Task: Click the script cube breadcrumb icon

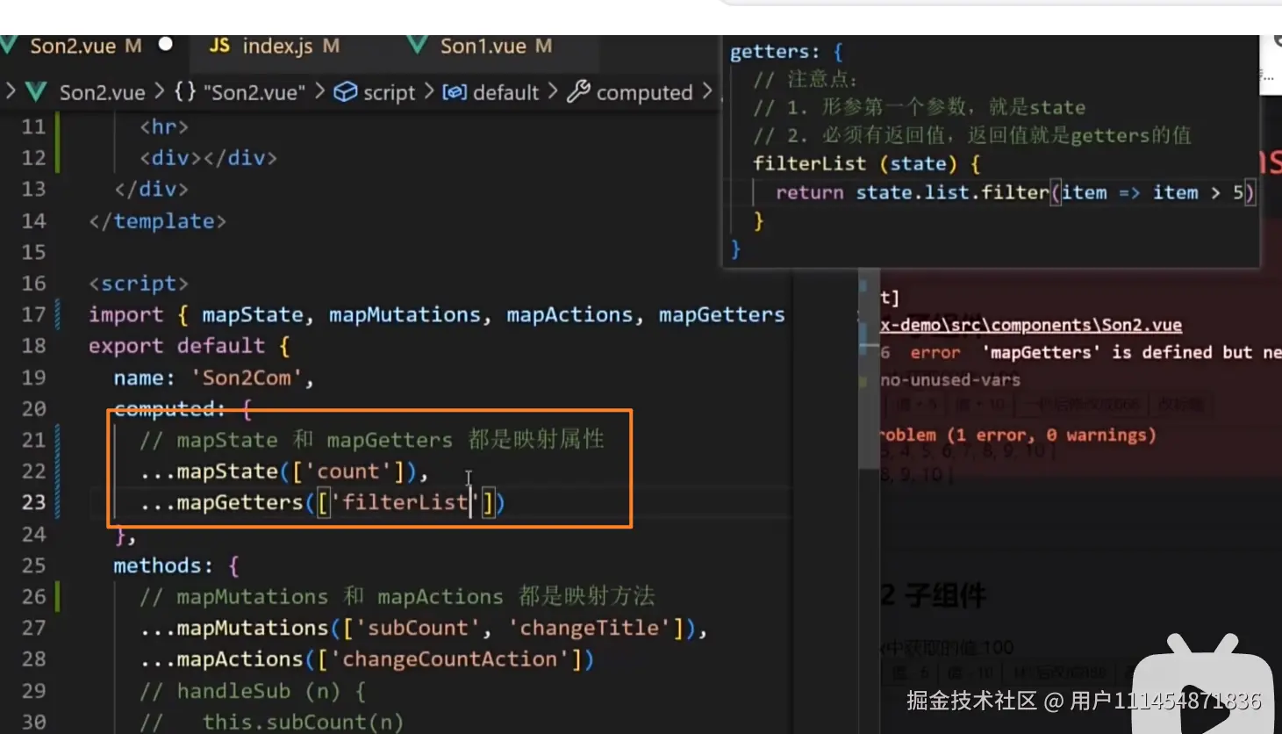Action: tap(346, 91)
